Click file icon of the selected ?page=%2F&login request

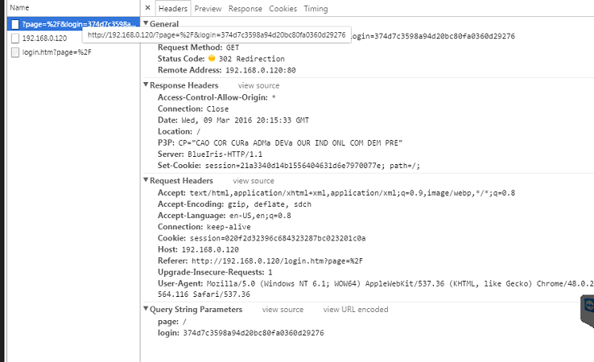[x=15, y=24]
